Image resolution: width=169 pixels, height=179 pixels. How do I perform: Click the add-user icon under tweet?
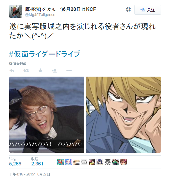[x=55, y=71]
